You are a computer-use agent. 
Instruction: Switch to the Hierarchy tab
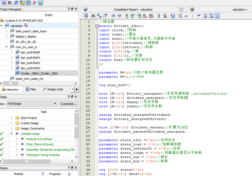click(x=10, y=89)
